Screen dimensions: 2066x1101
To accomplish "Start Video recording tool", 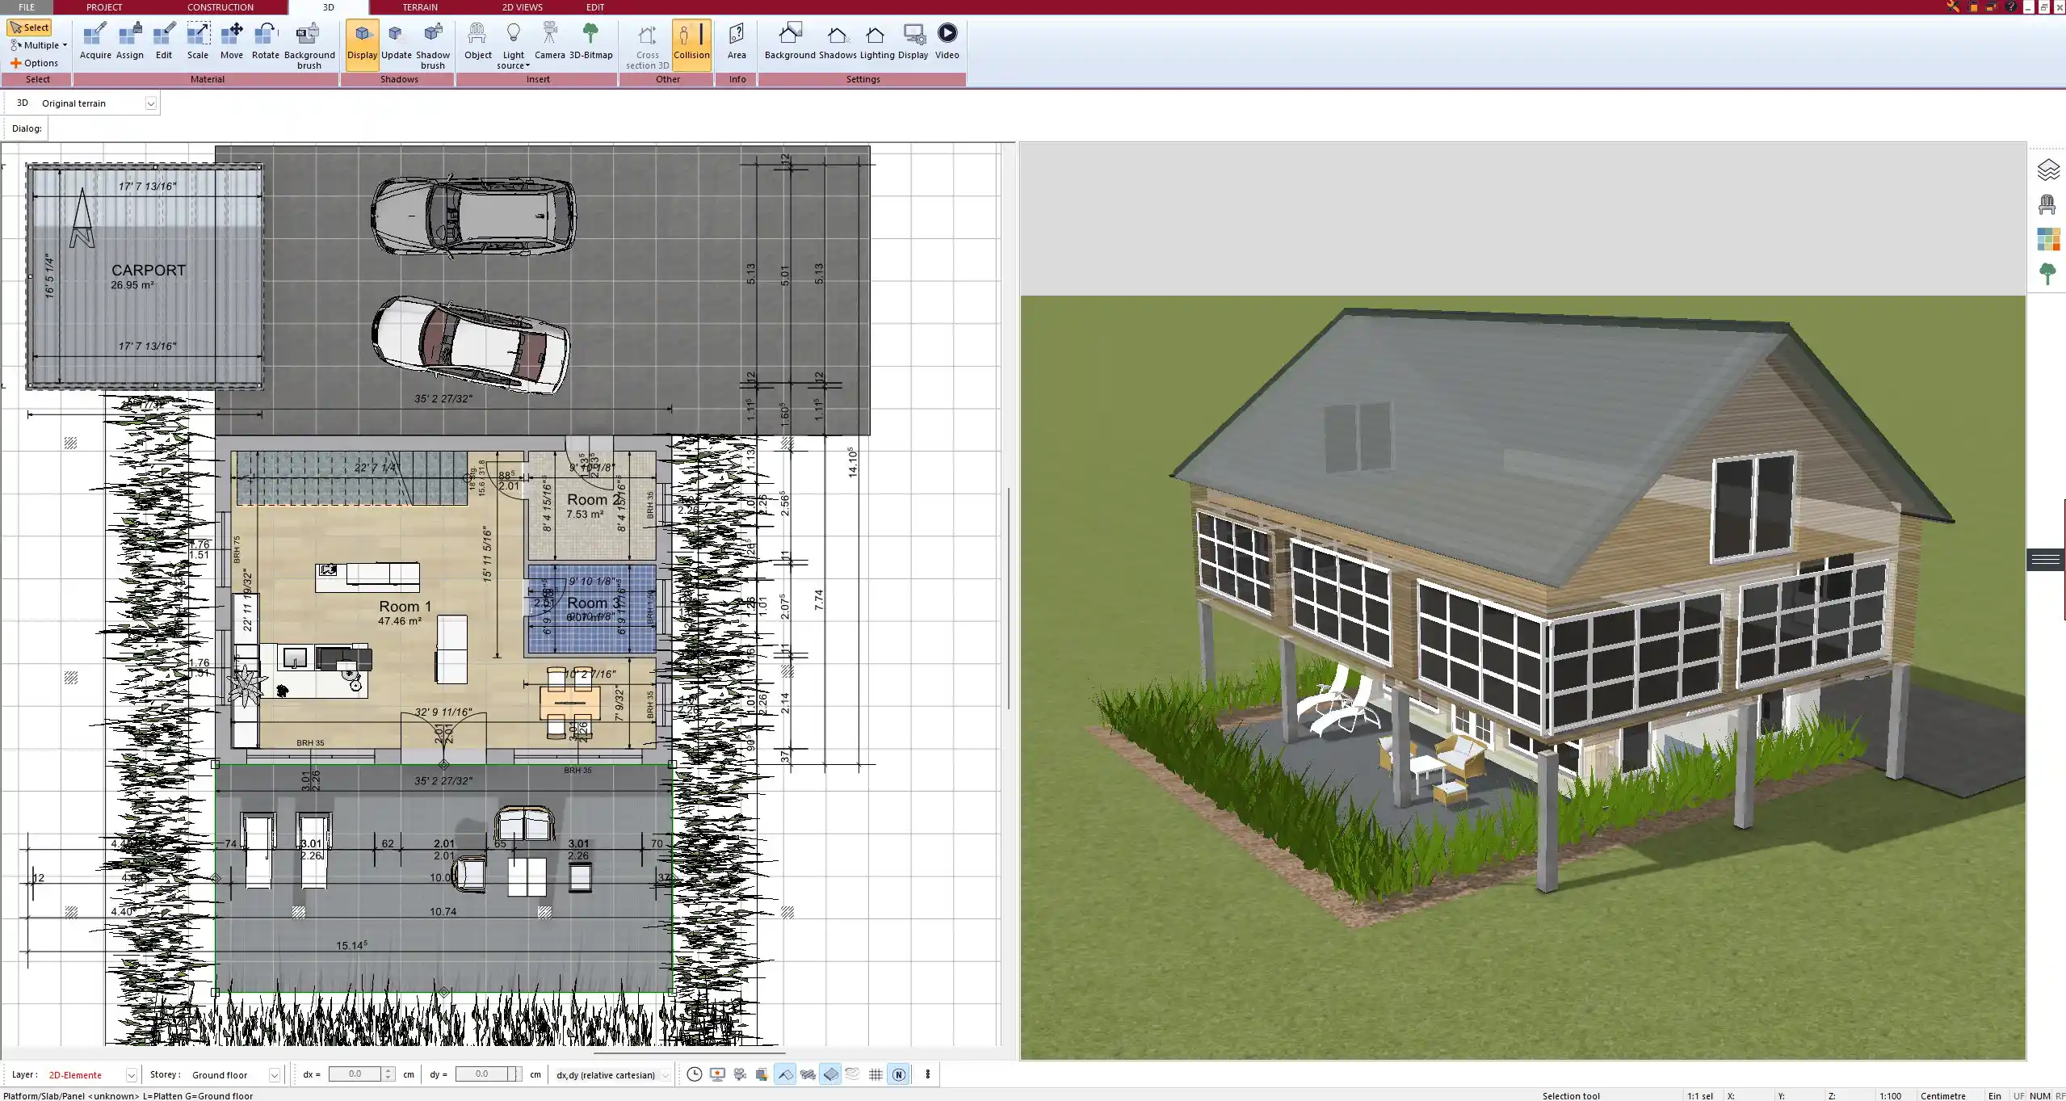I will [x=947, y=42].
